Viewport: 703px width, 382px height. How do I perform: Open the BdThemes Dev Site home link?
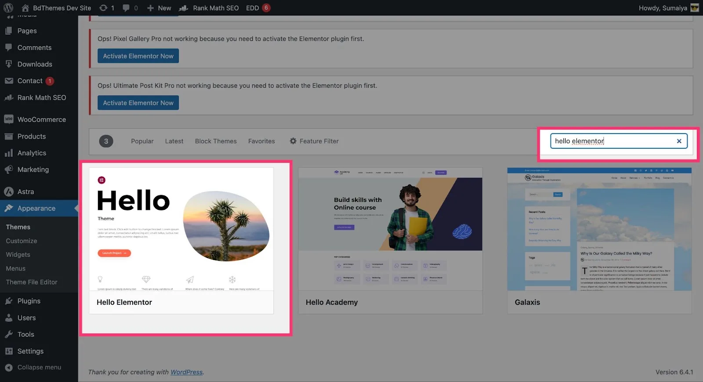point(56,8)
